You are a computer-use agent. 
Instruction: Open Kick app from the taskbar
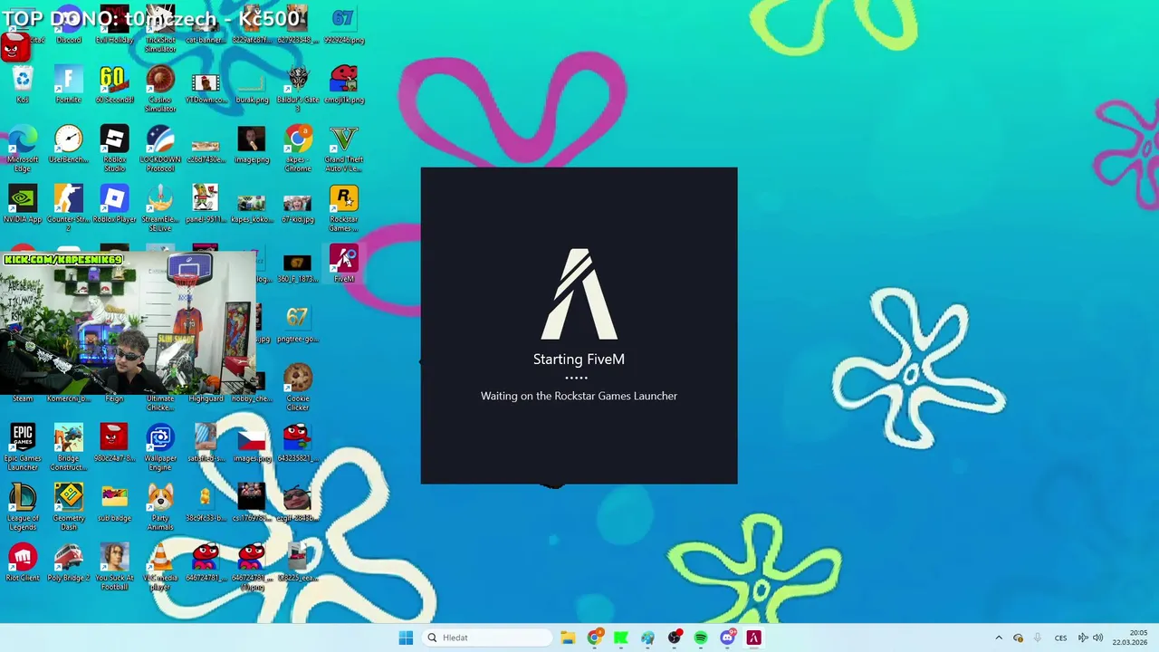click(x=621, y=638)
